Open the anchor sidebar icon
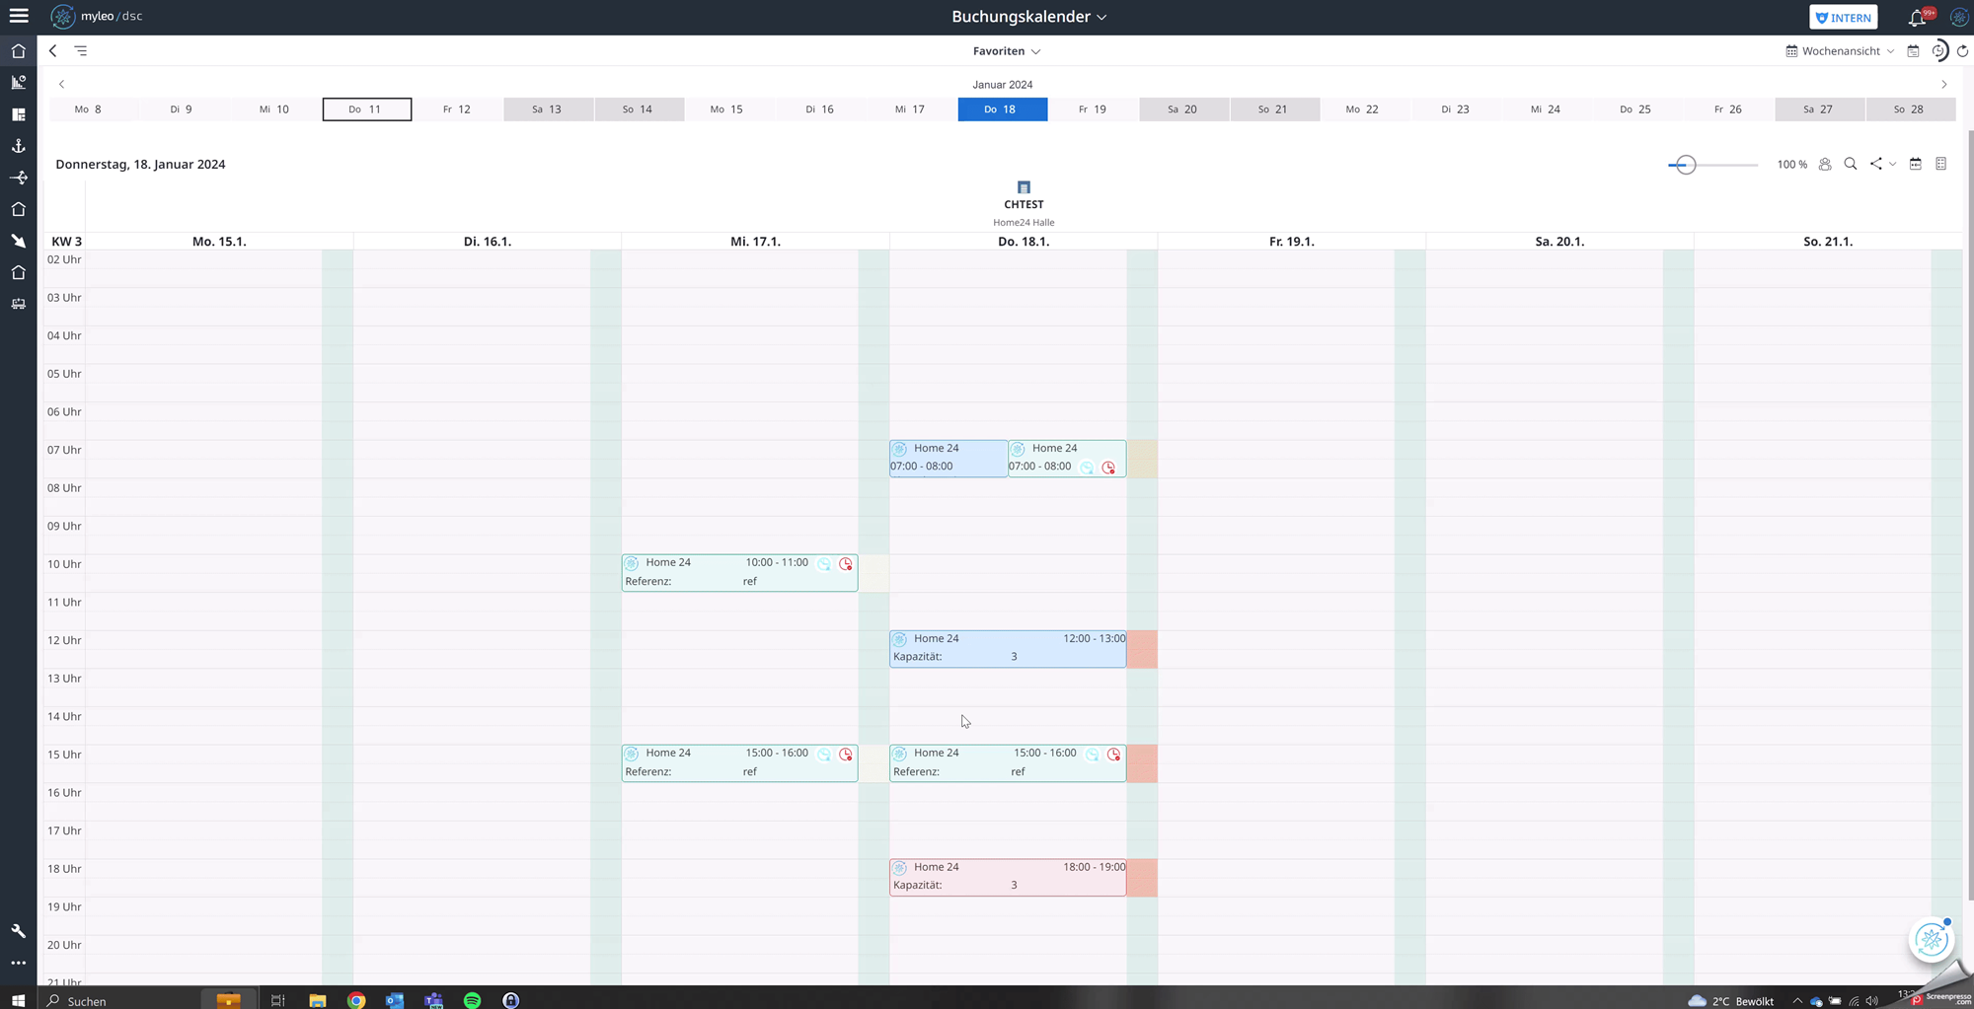The image size is (1974, 1009). [x=19, y=146]
